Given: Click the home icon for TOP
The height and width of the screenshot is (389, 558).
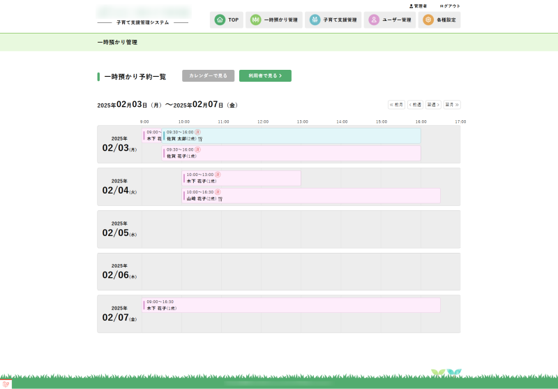Looking at the screenshot, I should pos(220,20).
